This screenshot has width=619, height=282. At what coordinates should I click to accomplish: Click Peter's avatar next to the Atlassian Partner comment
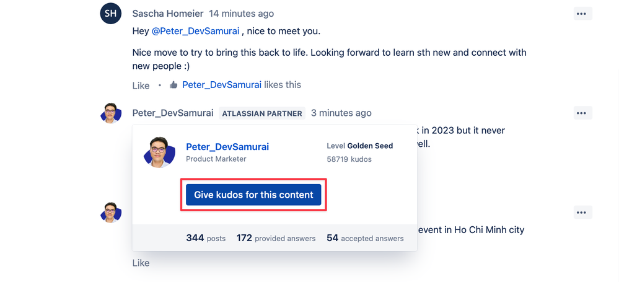[x=110, y=113]
